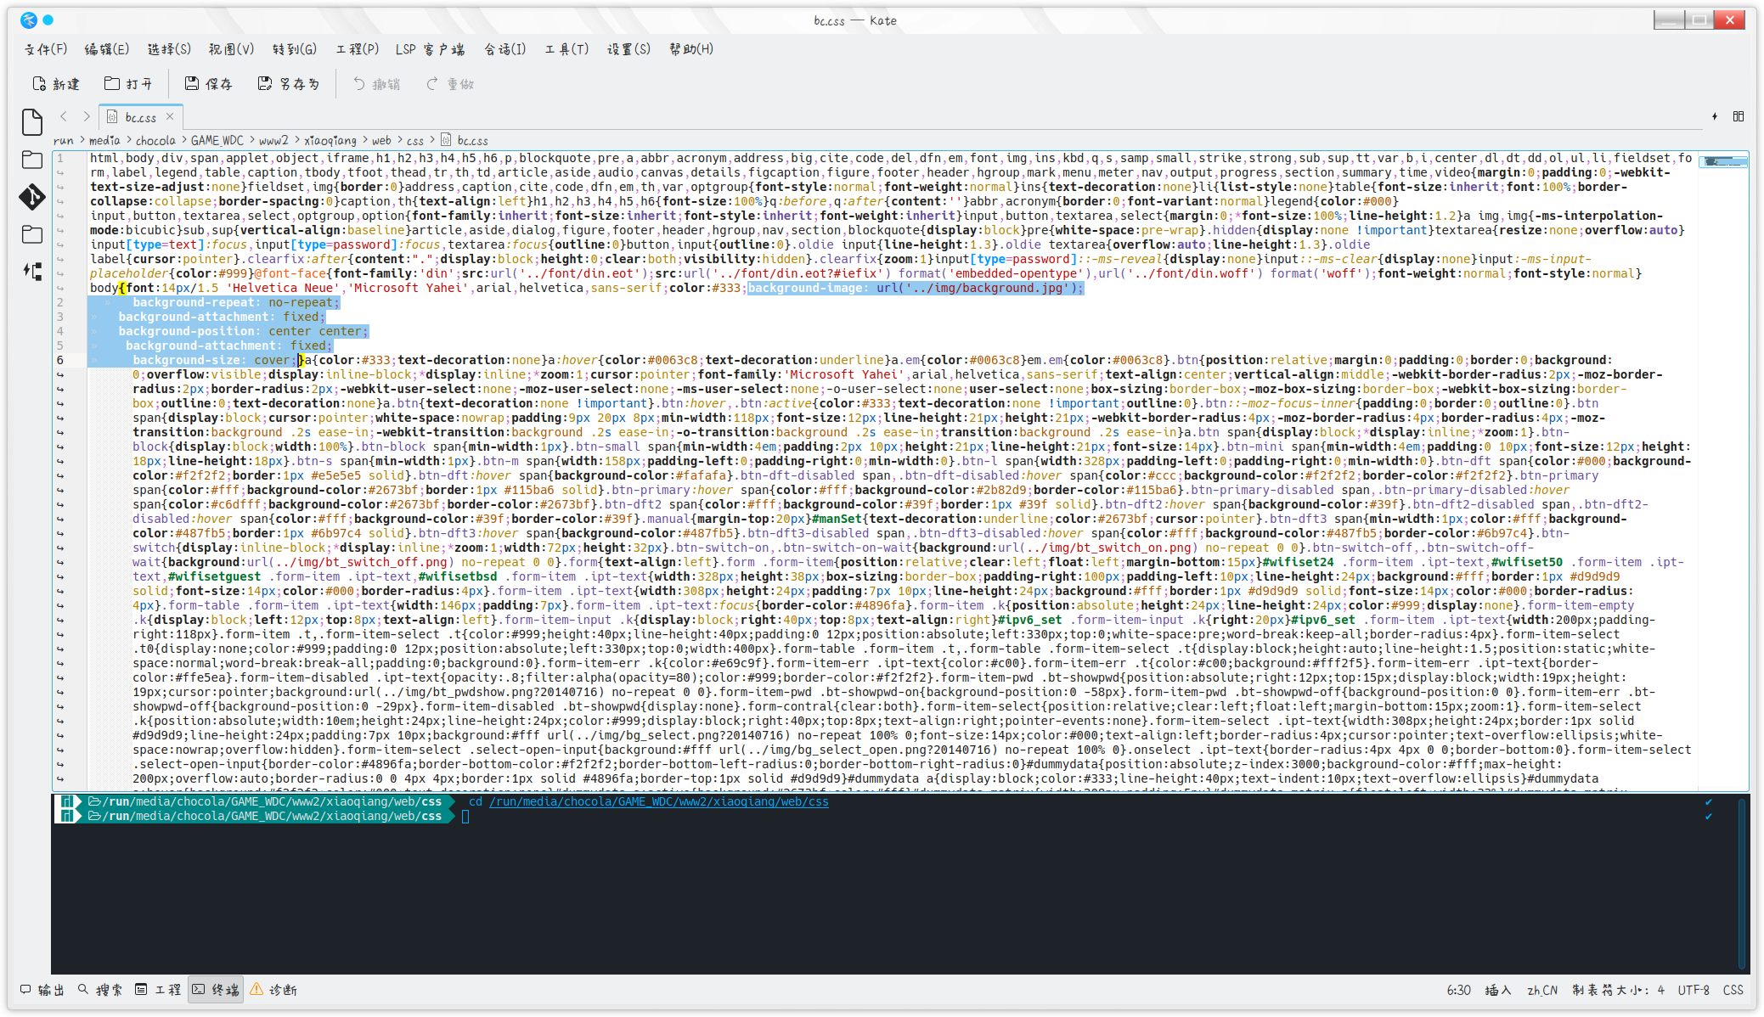The width and height of the screenshot is (1764, 1017).
Task: Open the Git sidebar panel icon
Action: pos(32,197)
